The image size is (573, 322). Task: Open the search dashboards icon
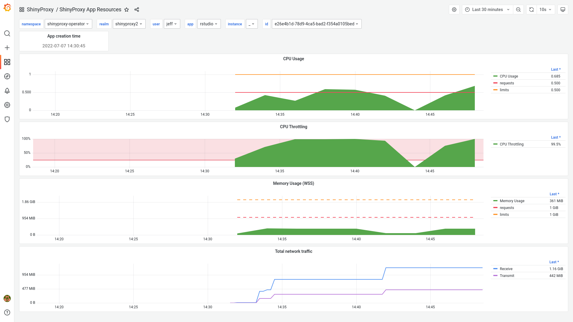(x=7, y=33)
